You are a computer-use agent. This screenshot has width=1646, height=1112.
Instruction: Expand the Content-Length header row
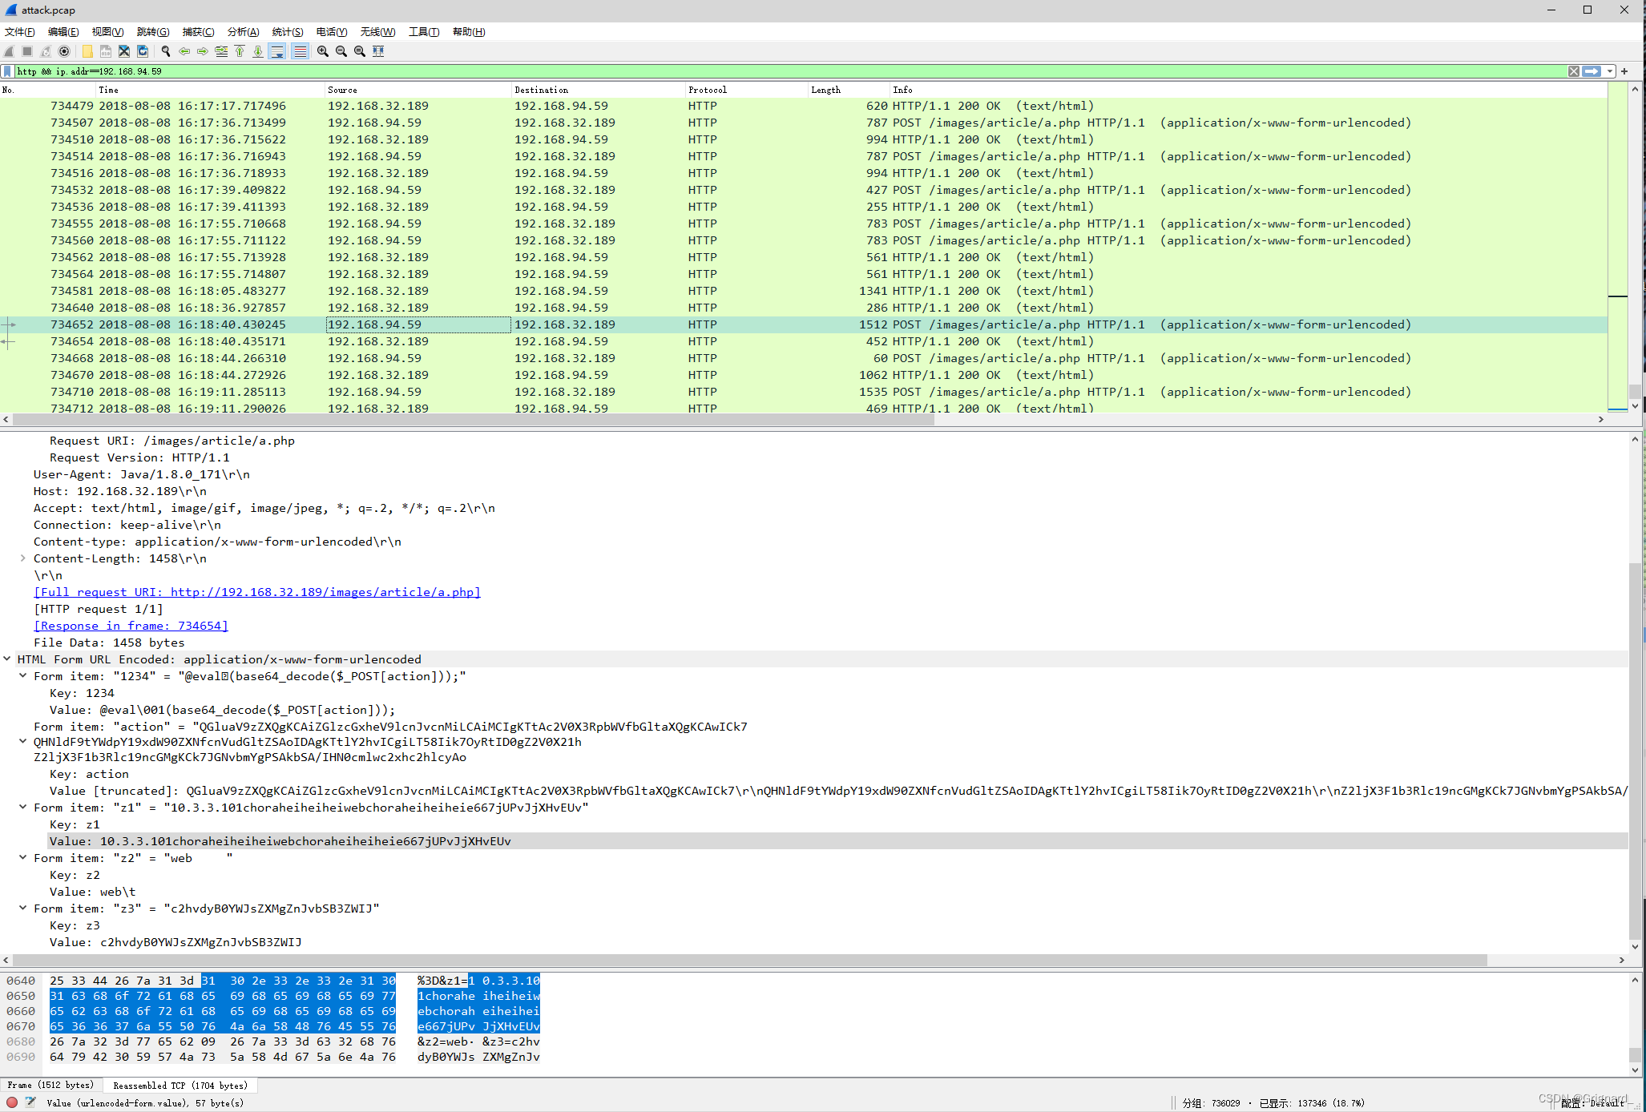click(x=22, y=558)
